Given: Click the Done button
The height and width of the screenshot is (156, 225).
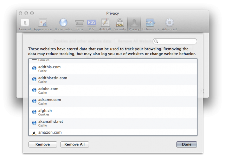Looking at the screenshot, I should [x=187, y=144].
